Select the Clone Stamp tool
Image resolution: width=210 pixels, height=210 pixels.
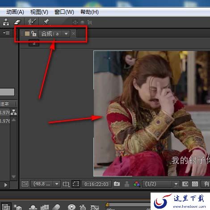(x=6, y=22)
